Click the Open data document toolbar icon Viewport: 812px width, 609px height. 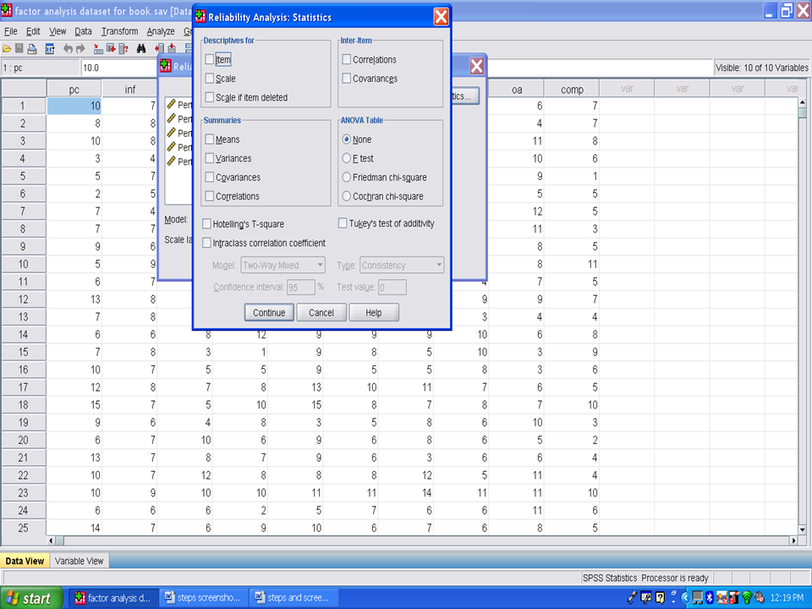8,48
